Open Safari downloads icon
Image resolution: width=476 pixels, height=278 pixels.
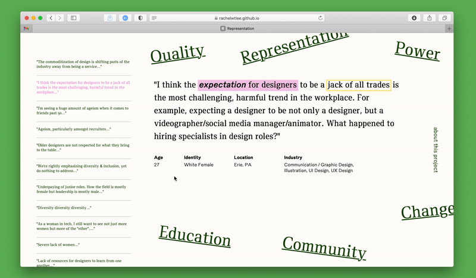click(x=414, y=18)
